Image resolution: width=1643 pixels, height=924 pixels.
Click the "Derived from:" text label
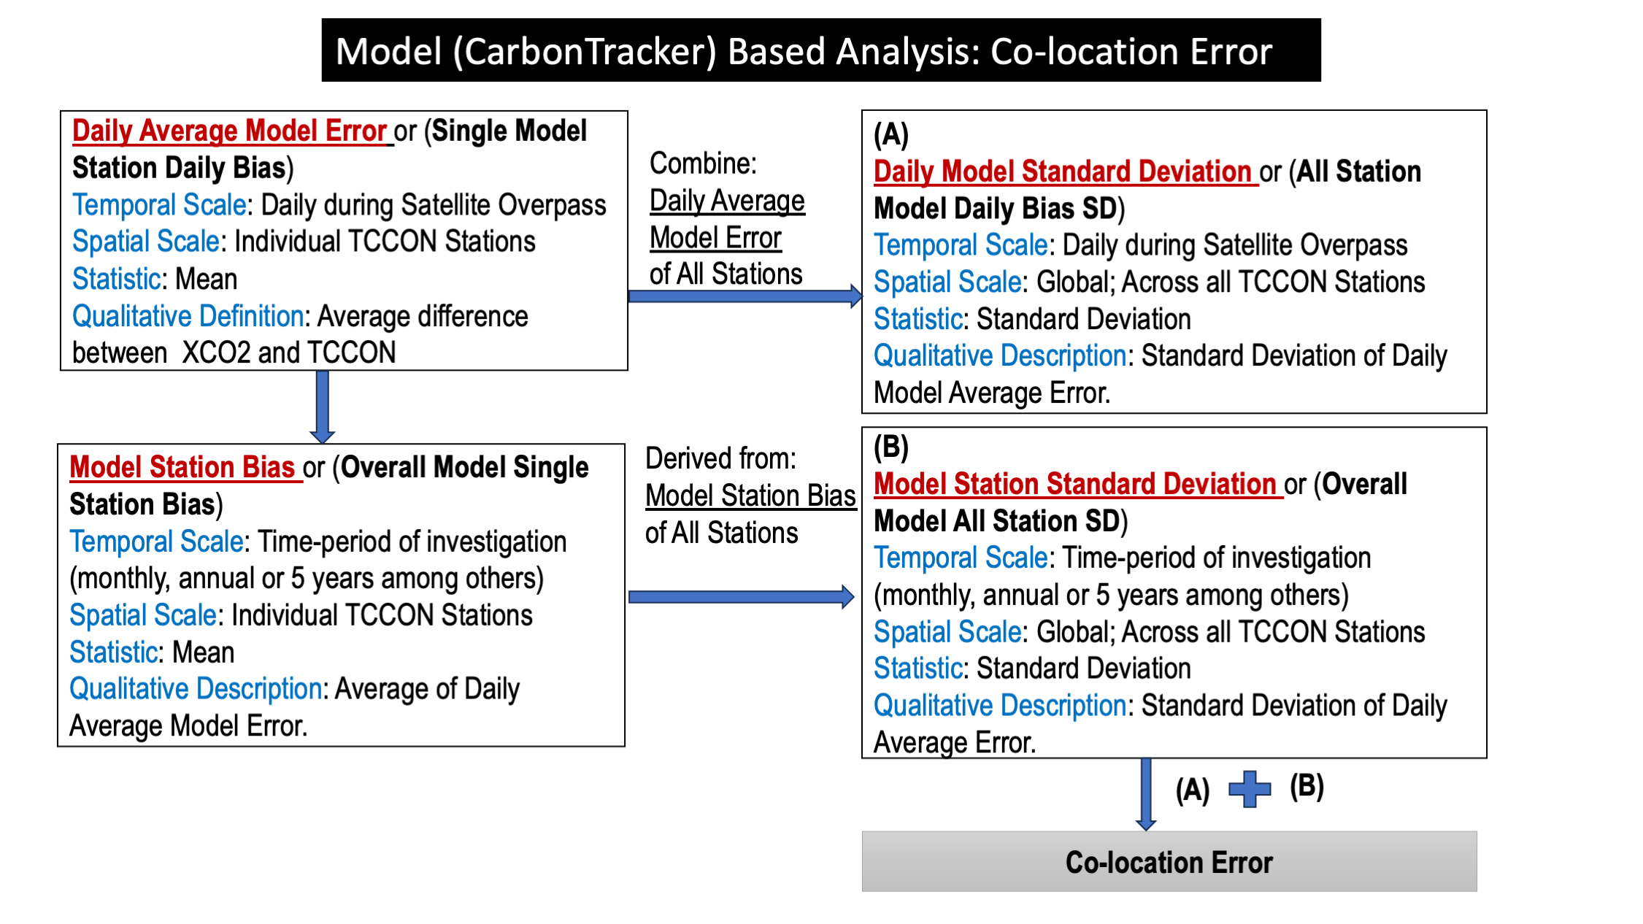(x=720, y=458)
